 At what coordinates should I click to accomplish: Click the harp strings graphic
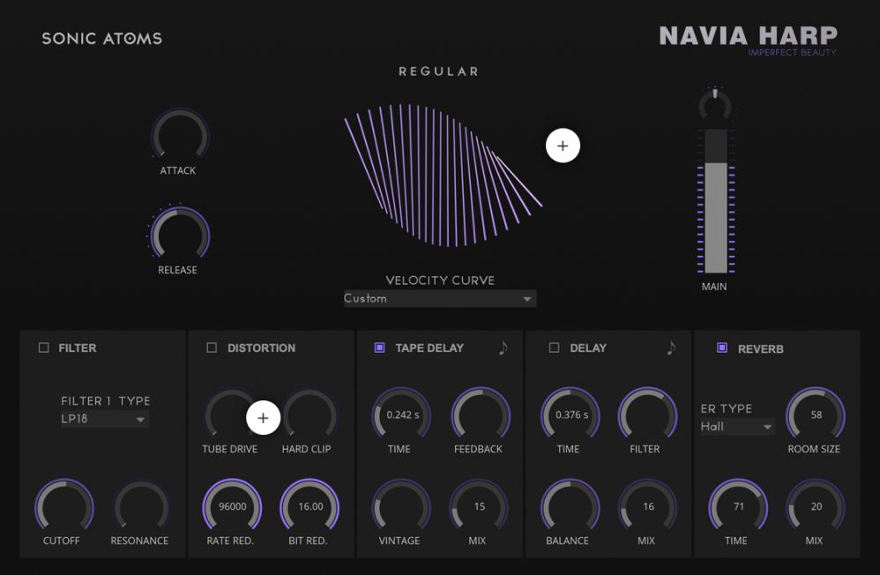(x=441, y=176)
